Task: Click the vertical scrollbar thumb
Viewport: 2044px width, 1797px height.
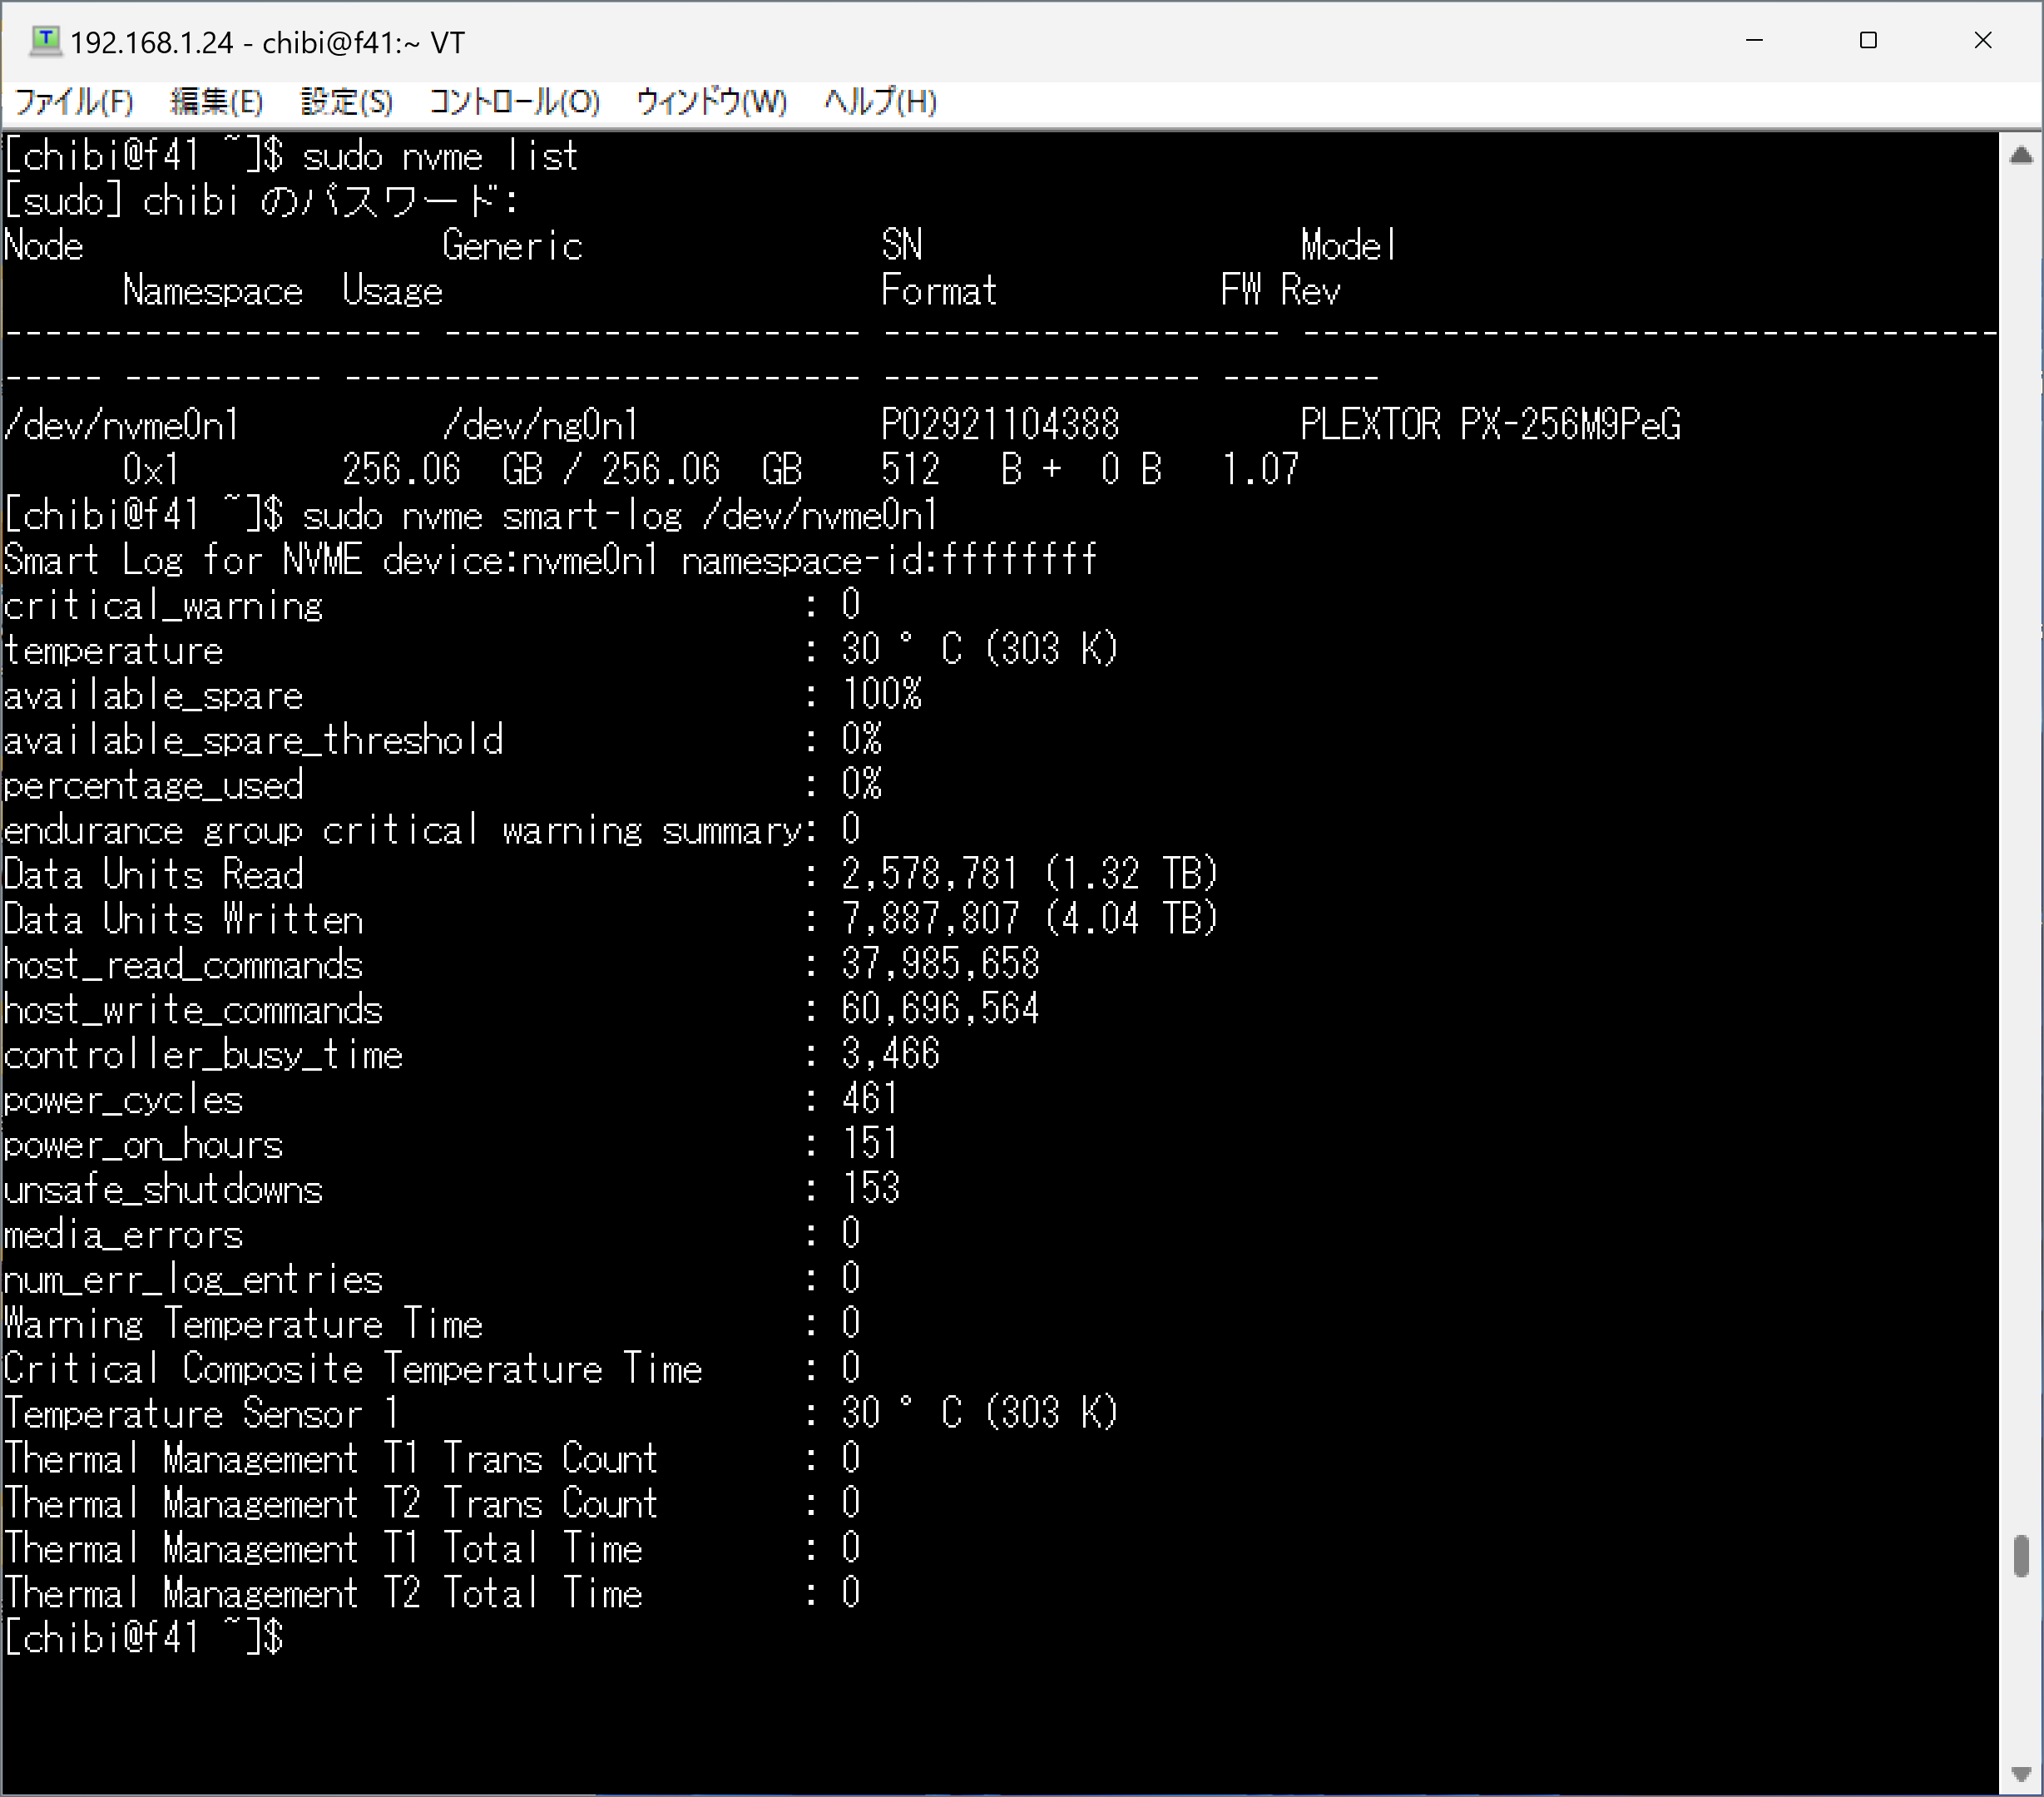Action: (x=2020, y=1556)
